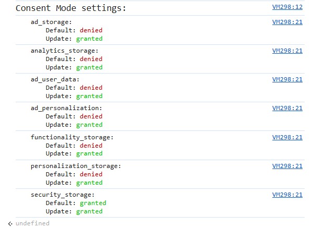Click the undefined return value
Screen dimensions: 313x228
click(x=32, y=223)
